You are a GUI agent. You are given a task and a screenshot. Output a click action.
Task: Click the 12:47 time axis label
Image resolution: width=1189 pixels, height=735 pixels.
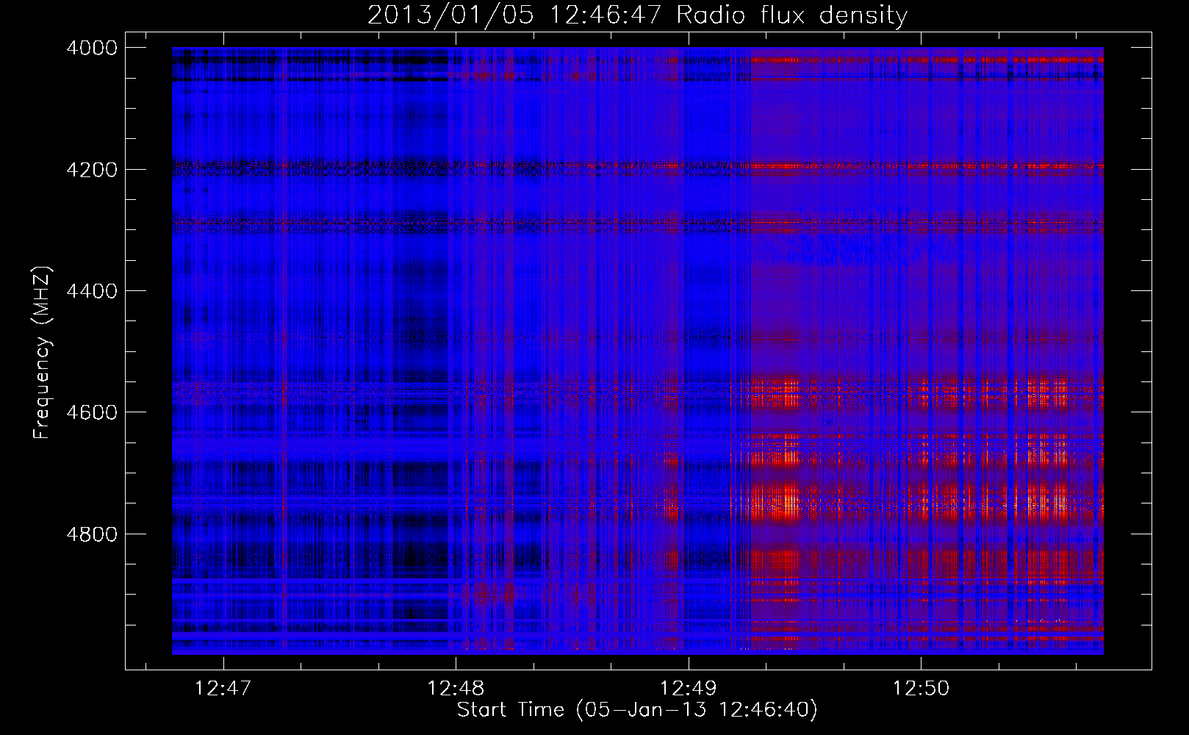pyautogui.click(x=223, y=689)
